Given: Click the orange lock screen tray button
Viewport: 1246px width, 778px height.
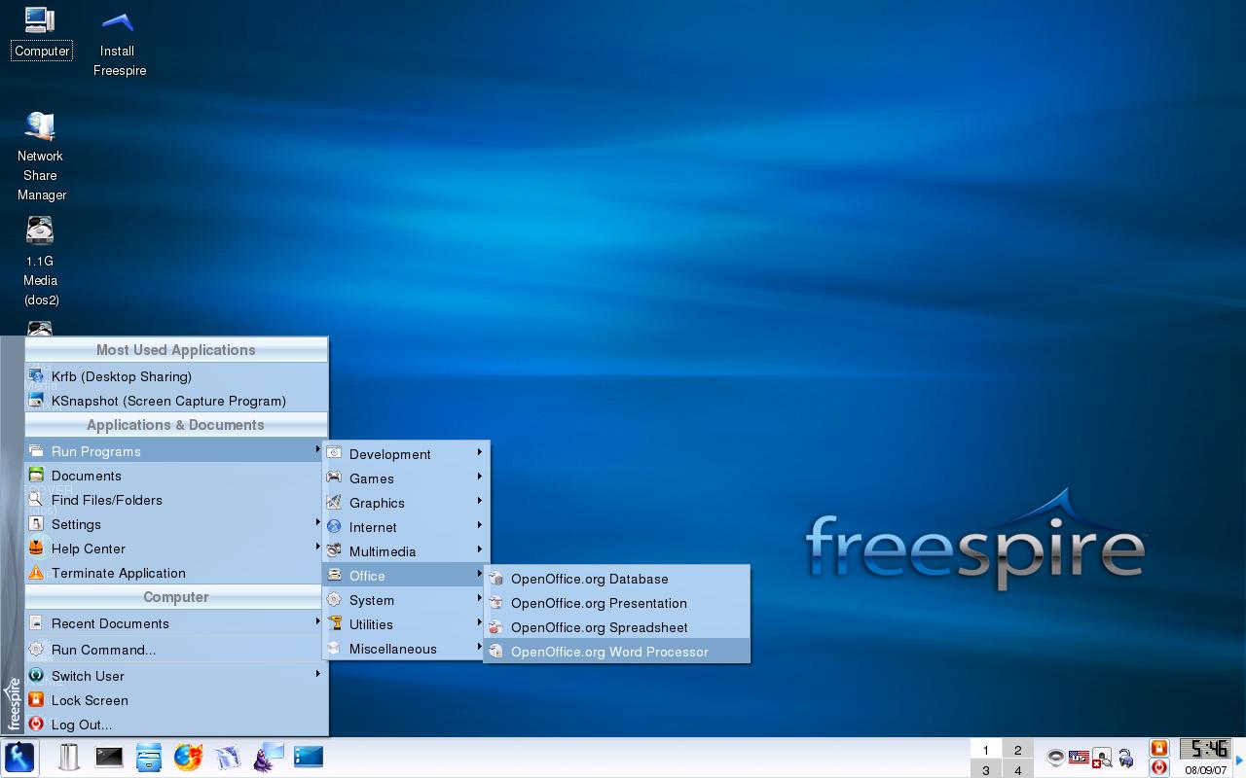Looking at the screenshot, I should [1158, 748].
